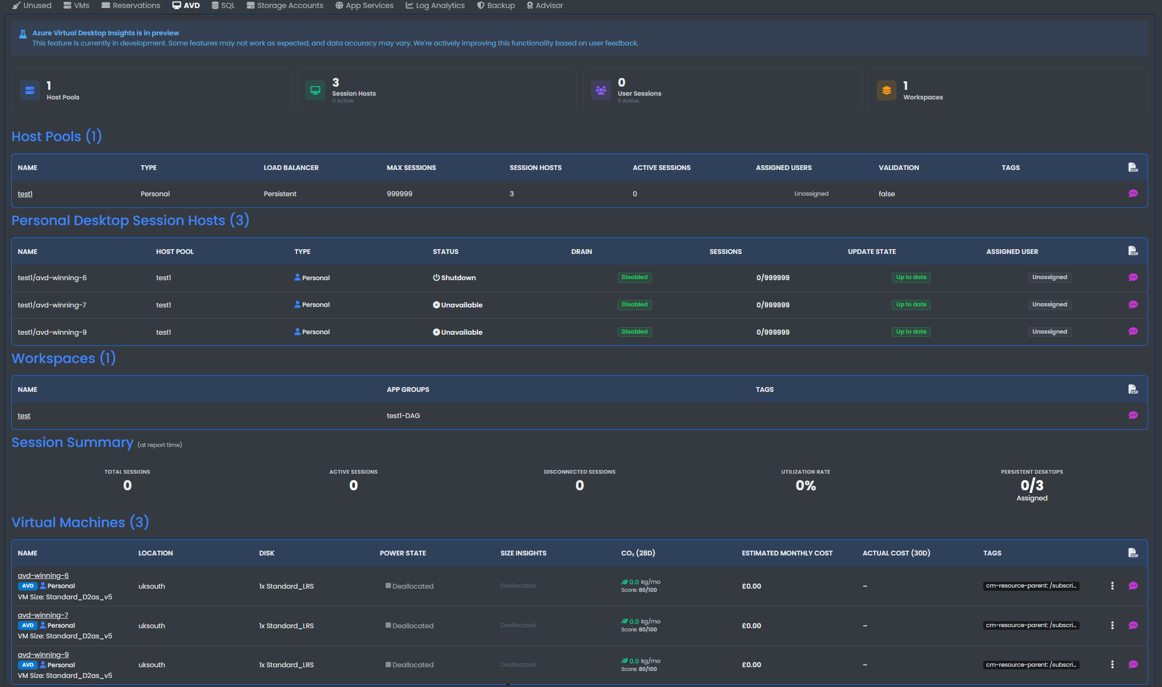Click the Persistent load balancer cell
This screenshot has height=687, width=1162.
[x=280, y=194]
